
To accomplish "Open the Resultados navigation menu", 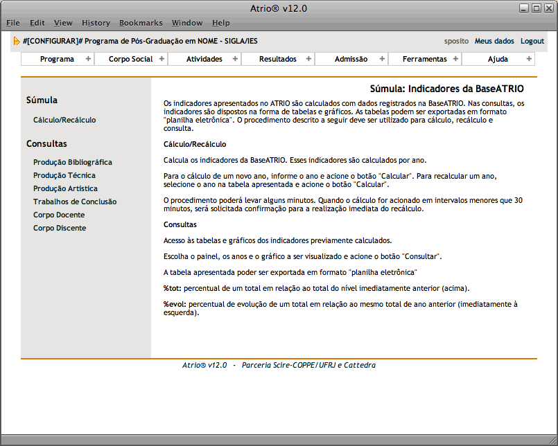I will (x=277, y=60).
